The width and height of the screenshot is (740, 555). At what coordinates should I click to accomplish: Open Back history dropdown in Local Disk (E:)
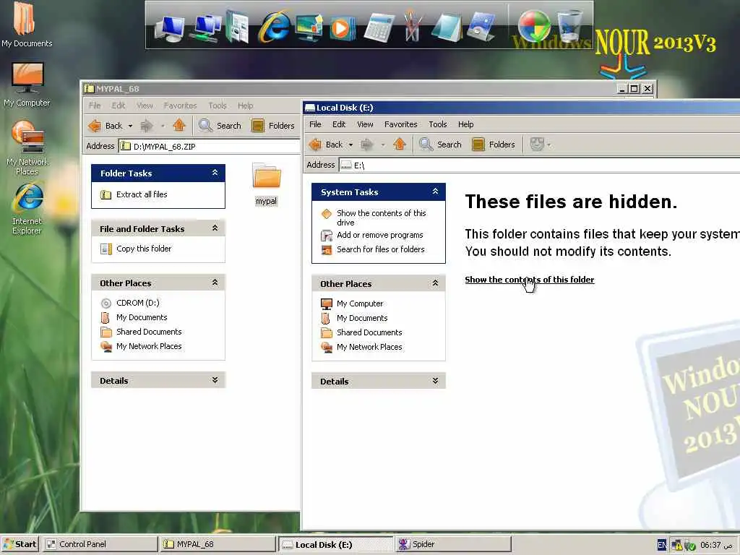350,145
